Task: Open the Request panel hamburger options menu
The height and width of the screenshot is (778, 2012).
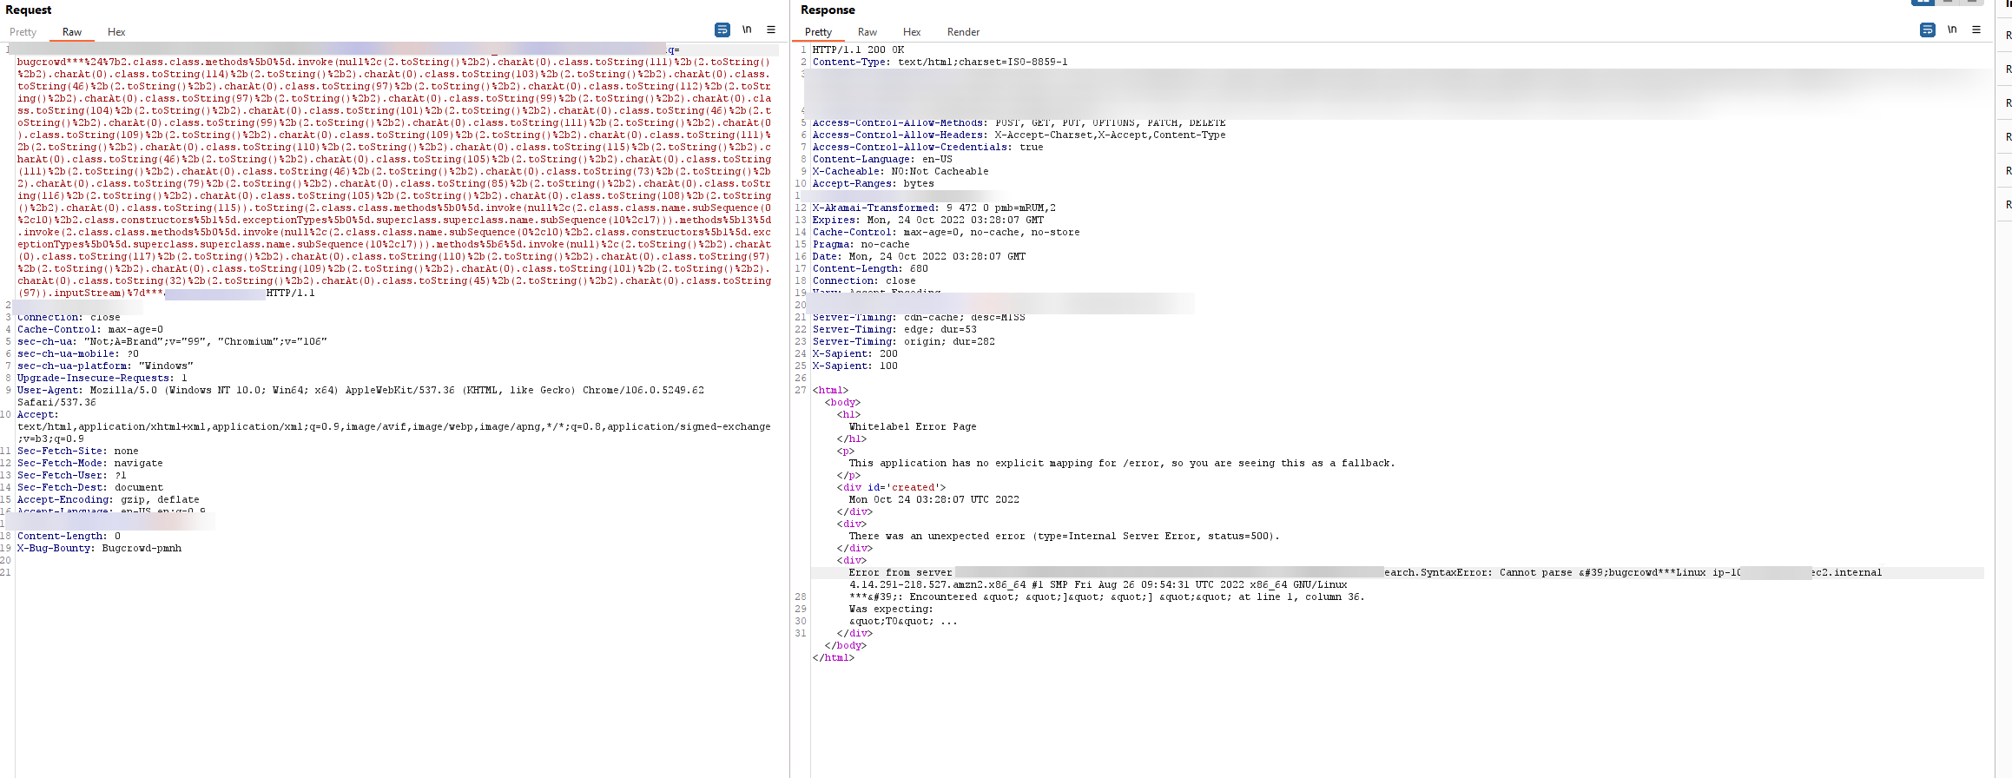Action: tap(771, 30)
